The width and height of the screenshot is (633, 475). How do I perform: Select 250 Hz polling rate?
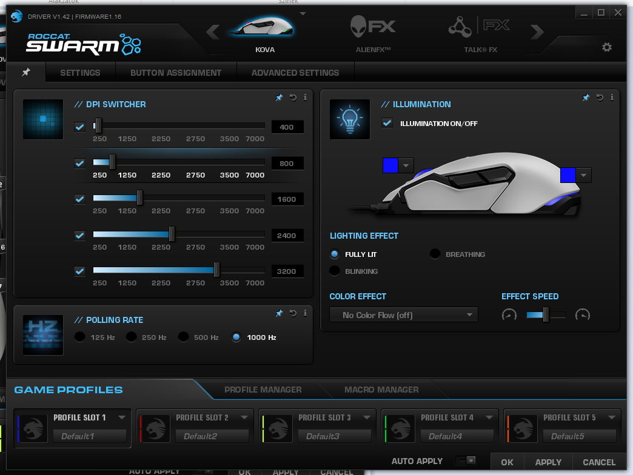(131, 337)
